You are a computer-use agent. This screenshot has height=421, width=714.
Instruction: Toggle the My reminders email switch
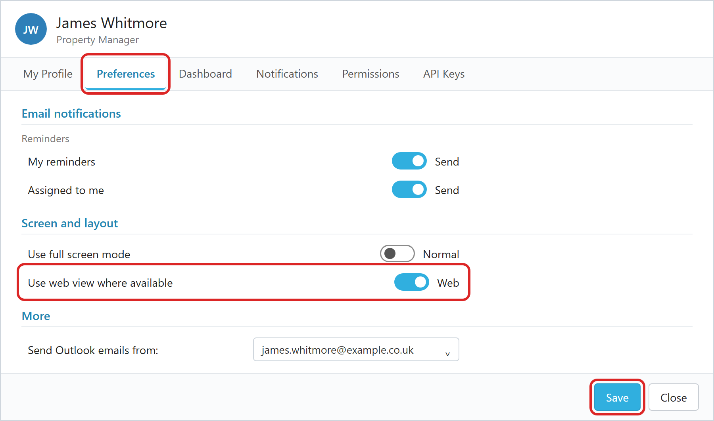(x=409, y=161)
